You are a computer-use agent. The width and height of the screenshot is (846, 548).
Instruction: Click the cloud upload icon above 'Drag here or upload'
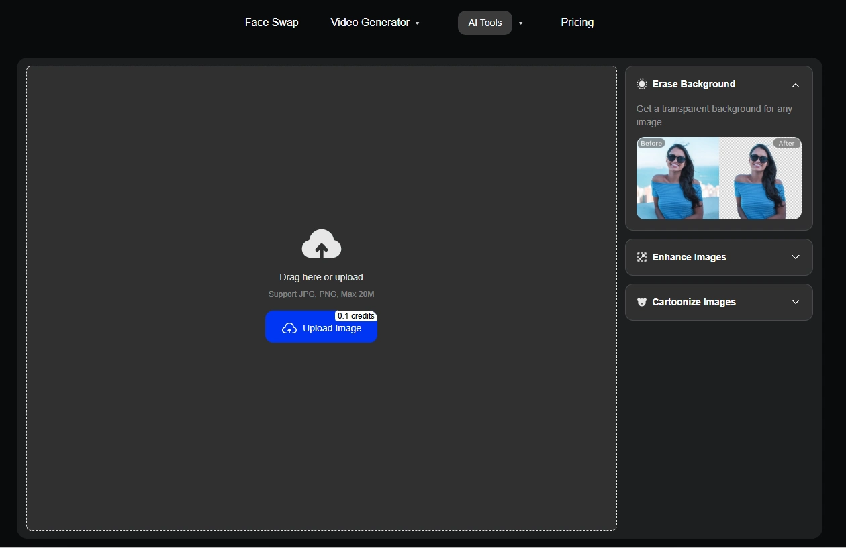321,243
